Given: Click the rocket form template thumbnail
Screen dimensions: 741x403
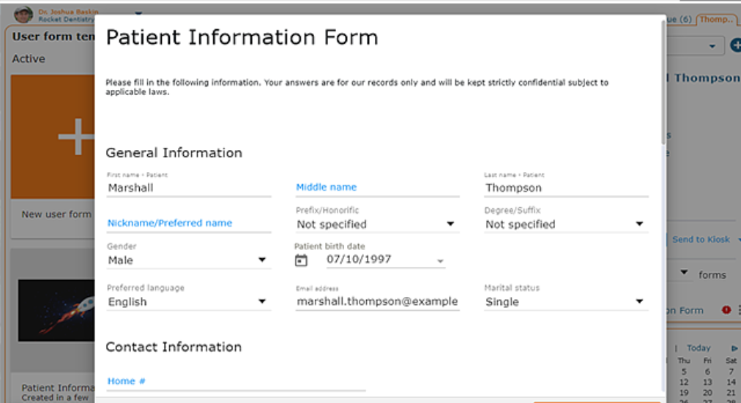Looking at the screenshot, I should [x=57, y=310].
